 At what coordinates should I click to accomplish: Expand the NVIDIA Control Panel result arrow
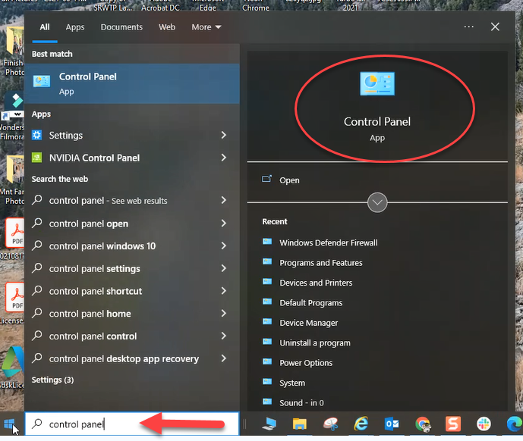coord(223,158)
